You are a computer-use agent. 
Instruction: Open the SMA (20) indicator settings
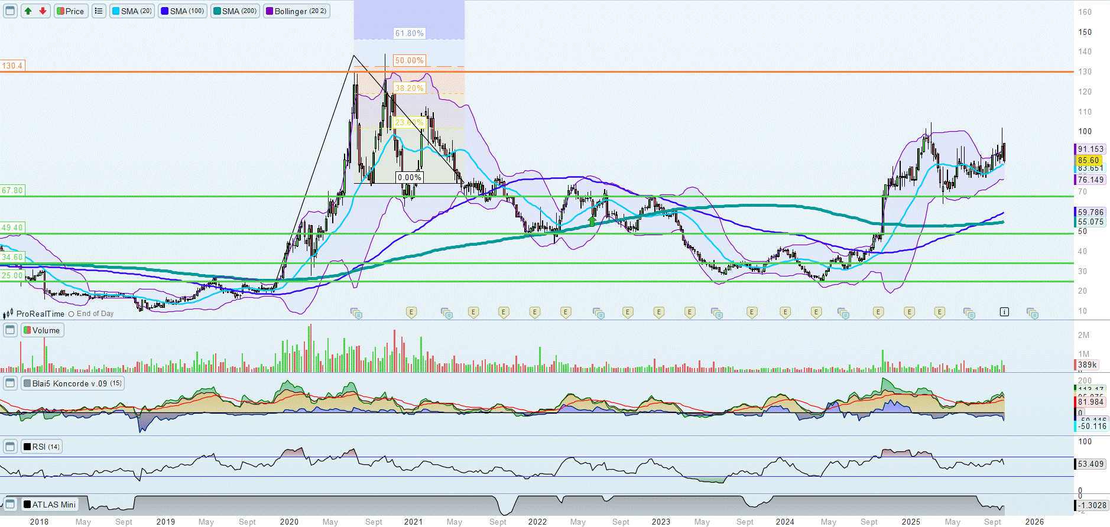[x=132, y=11]
